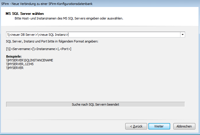Image resolution: width=200 pixels, height=135 pixels.
Task: Cancel the wizard via Abbrechen
Action: 184,126
